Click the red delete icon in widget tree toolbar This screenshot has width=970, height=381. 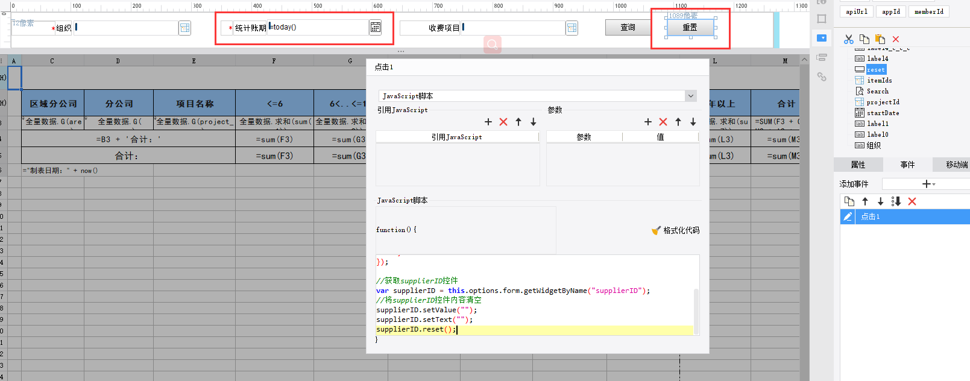[896, 39]
